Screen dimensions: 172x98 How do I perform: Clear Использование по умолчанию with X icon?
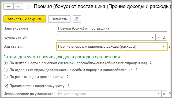click(164, 94)
